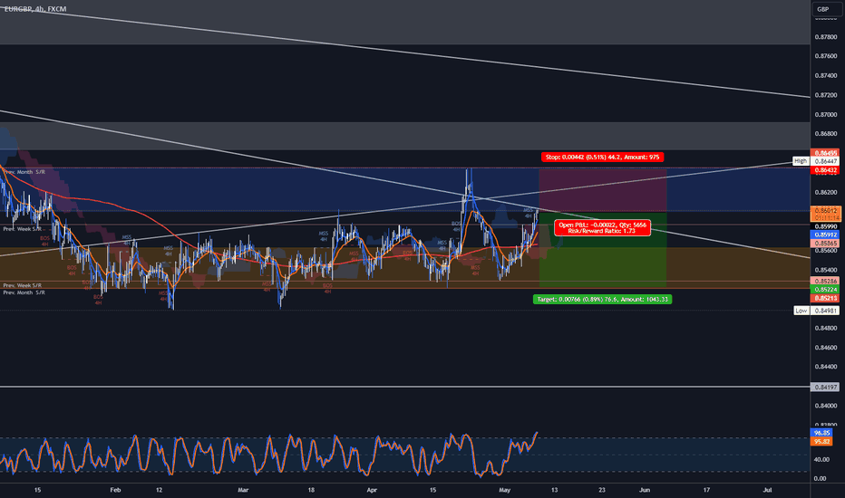845x498 pixels.
Task: Click the 0.84600 price axis tick
Action: [826, 348]
